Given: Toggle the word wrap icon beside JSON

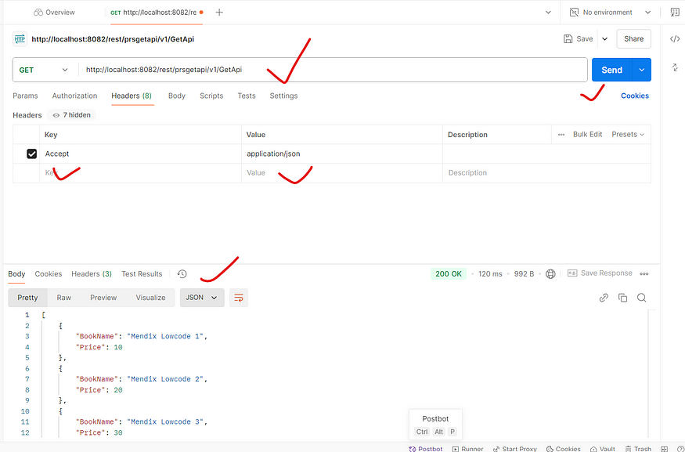Looking at the screenshot, I should click(x=239, y=298).
